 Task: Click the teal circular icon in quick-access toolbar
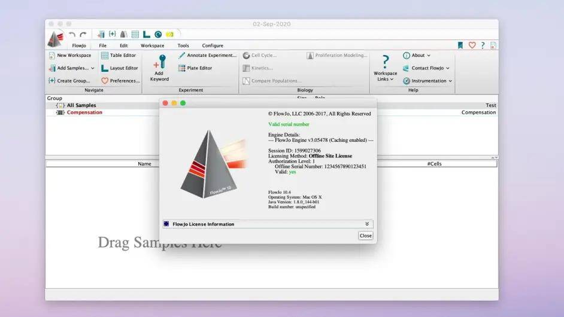[158, 34]
